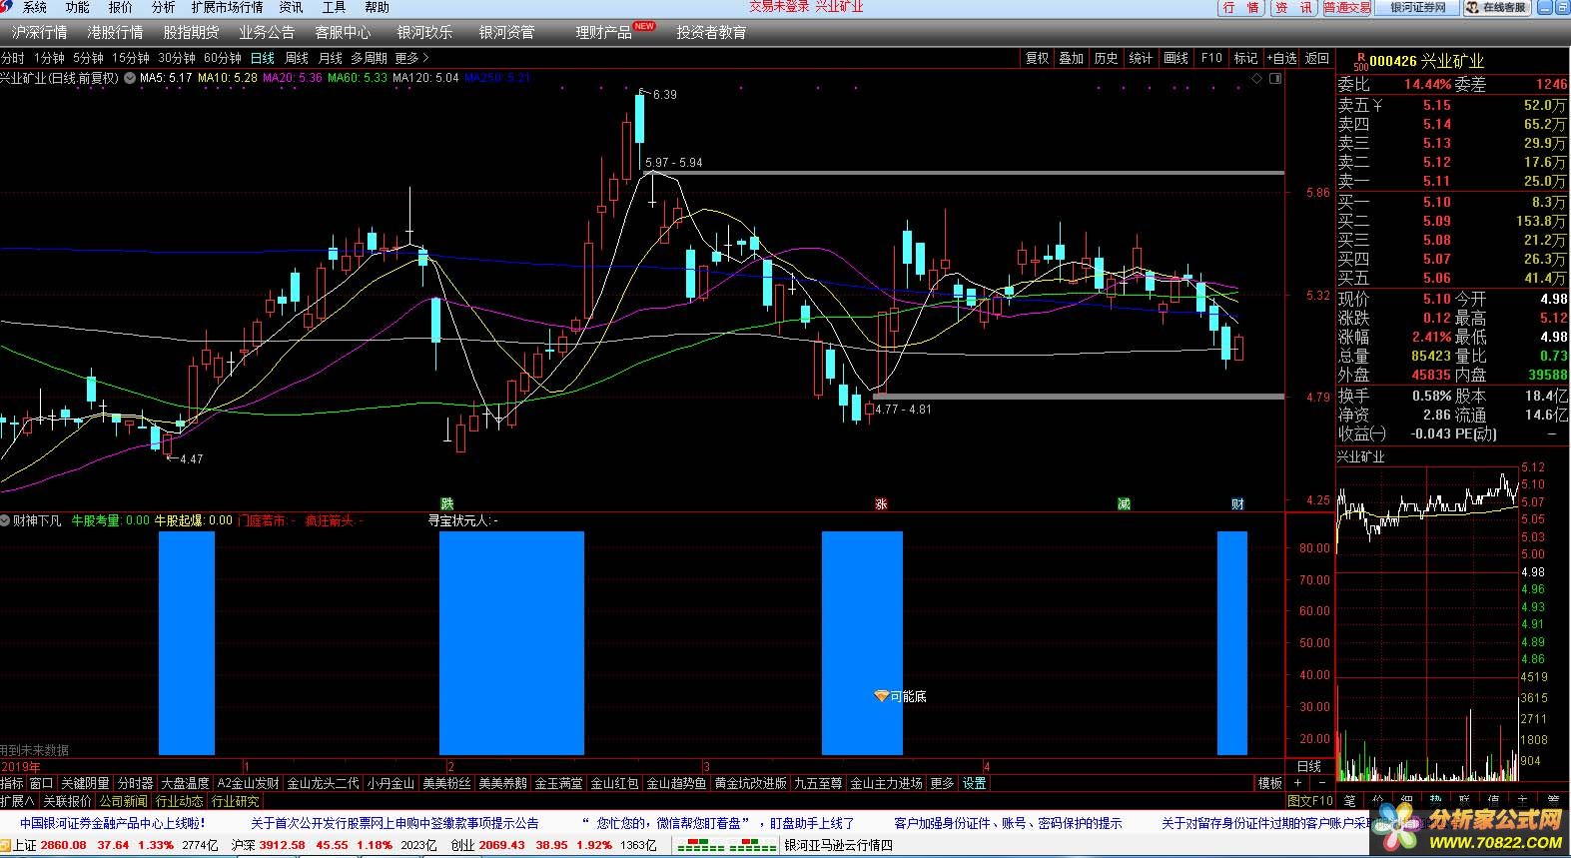Viewport: 1571px width, 858px height.
Task: Click the 银河证券网 link button
Action: 1418,8
